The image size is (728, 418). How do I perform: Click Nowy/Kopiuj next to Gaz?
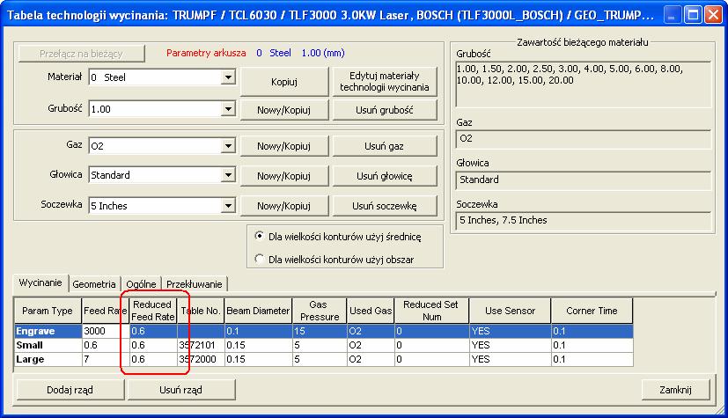[284, 146]
